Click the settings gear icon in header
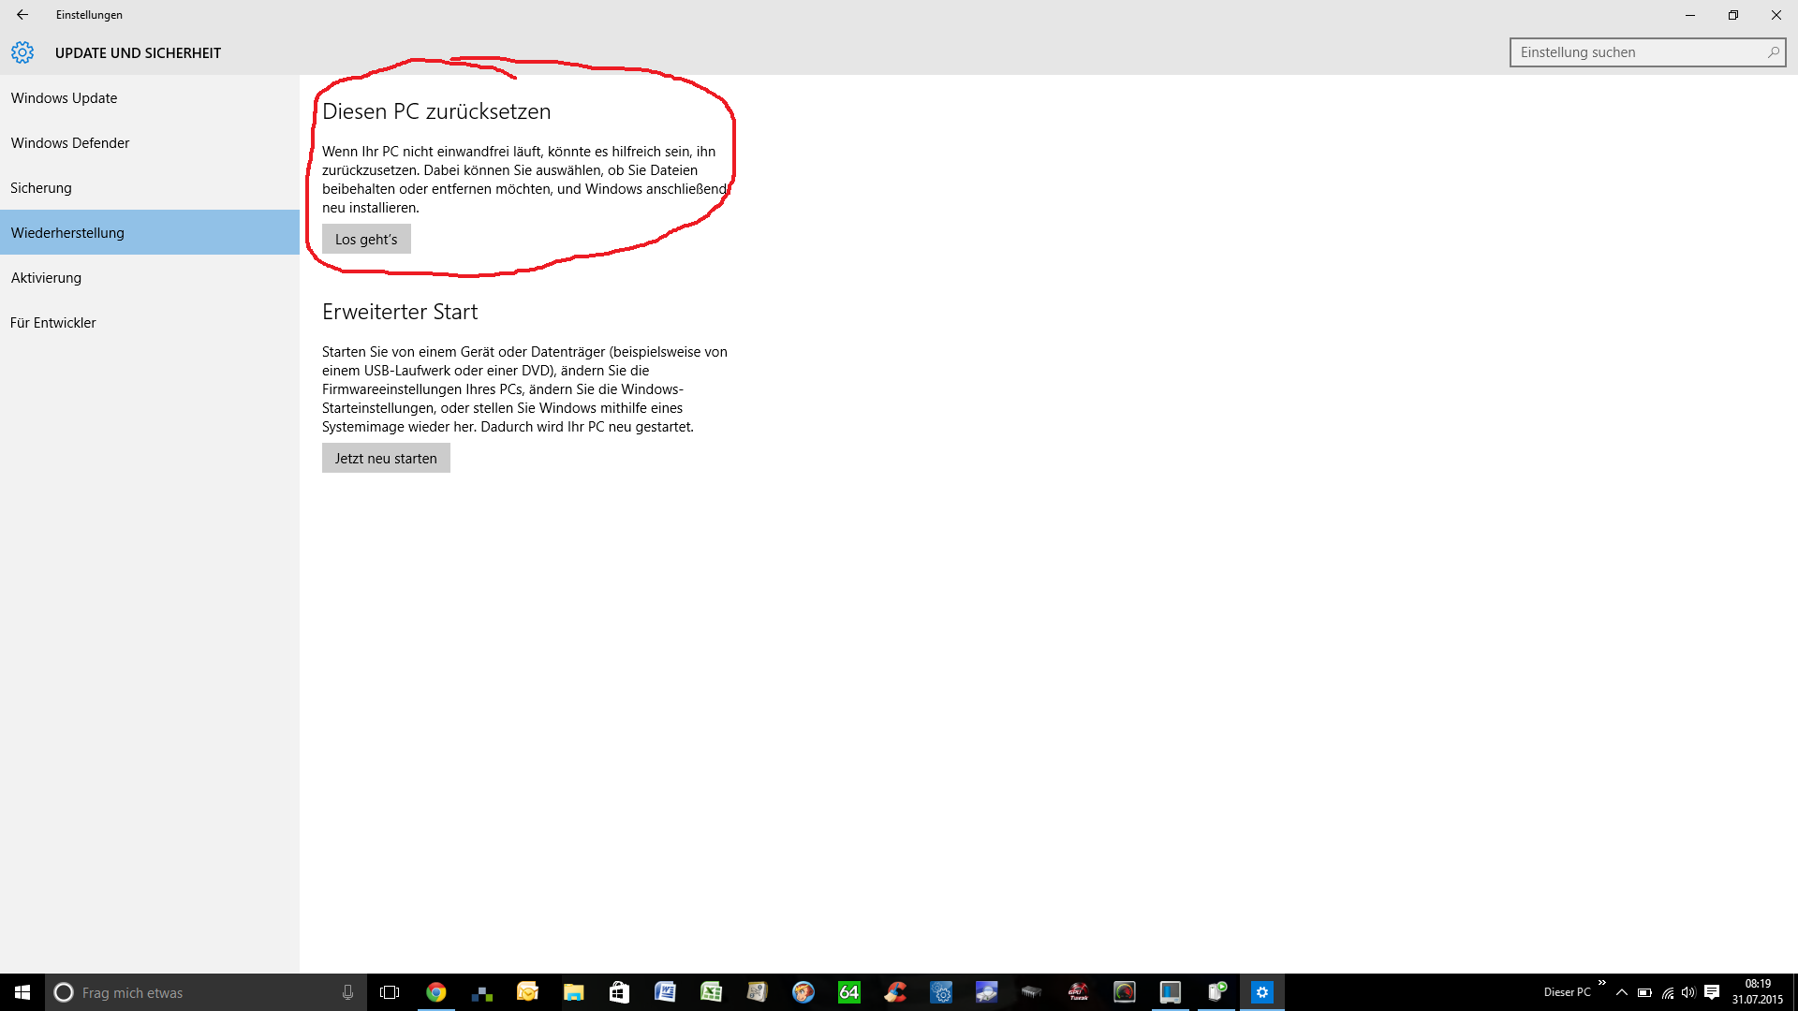 (x=22, y=52)
